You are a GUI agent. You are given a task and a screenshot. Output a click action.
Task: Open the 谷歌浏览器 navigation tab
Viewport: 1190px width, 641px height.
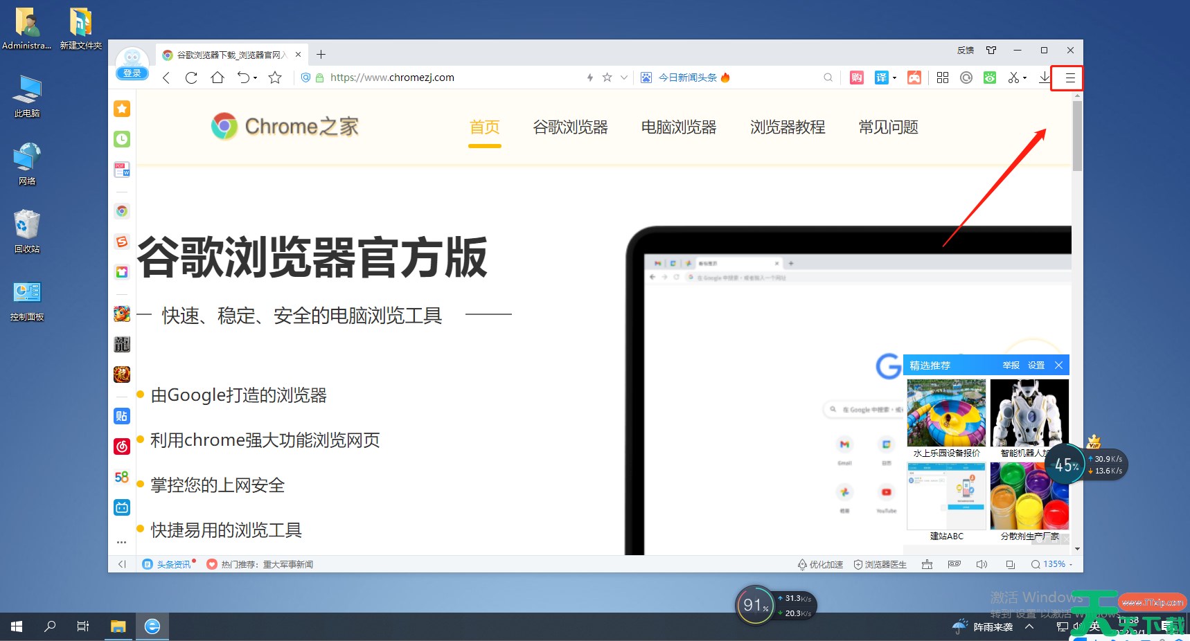570,127
